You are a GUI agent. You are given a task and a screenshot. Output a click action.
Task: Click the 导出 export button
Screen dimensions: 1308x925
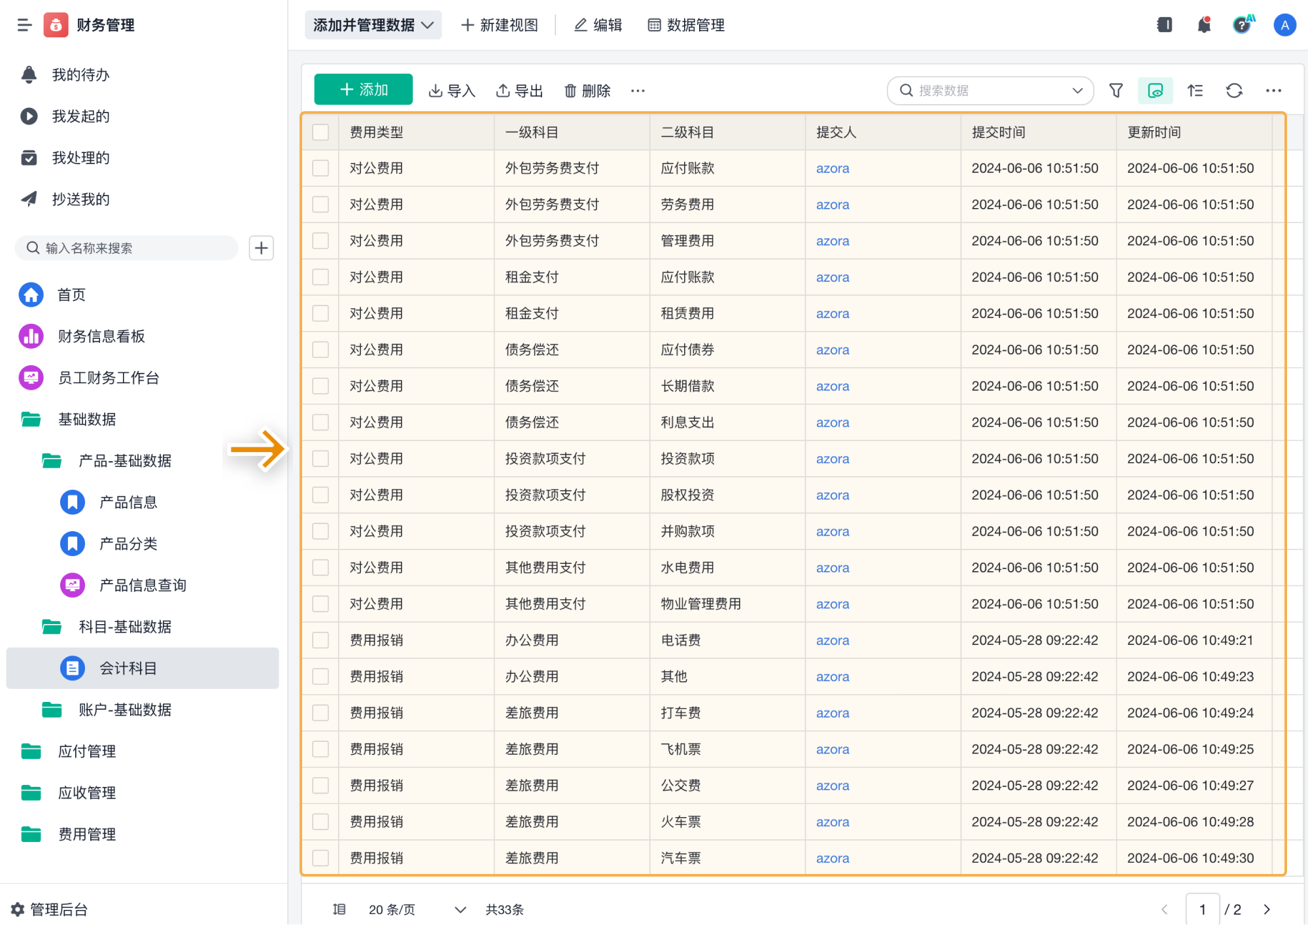point(520,90)
